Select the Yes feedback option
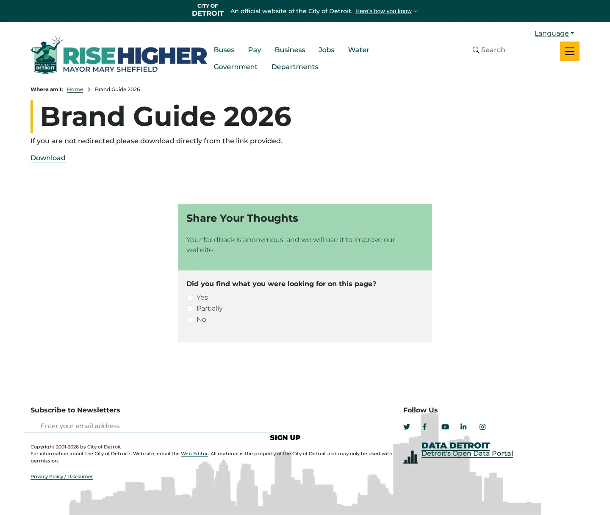610x515 pixels. click(x=190, y=298)
